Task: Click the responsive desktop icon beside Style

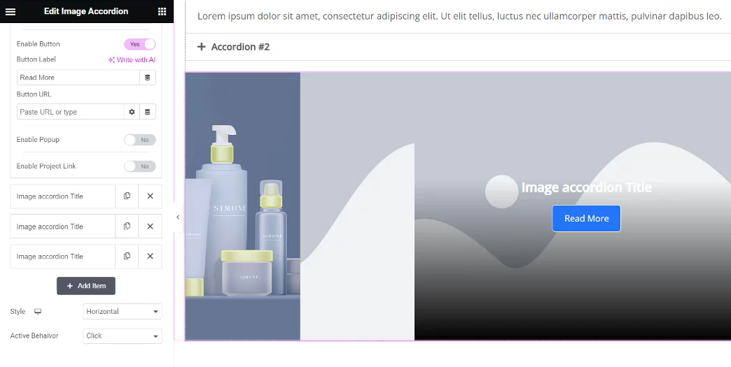Action: [38, 312]
